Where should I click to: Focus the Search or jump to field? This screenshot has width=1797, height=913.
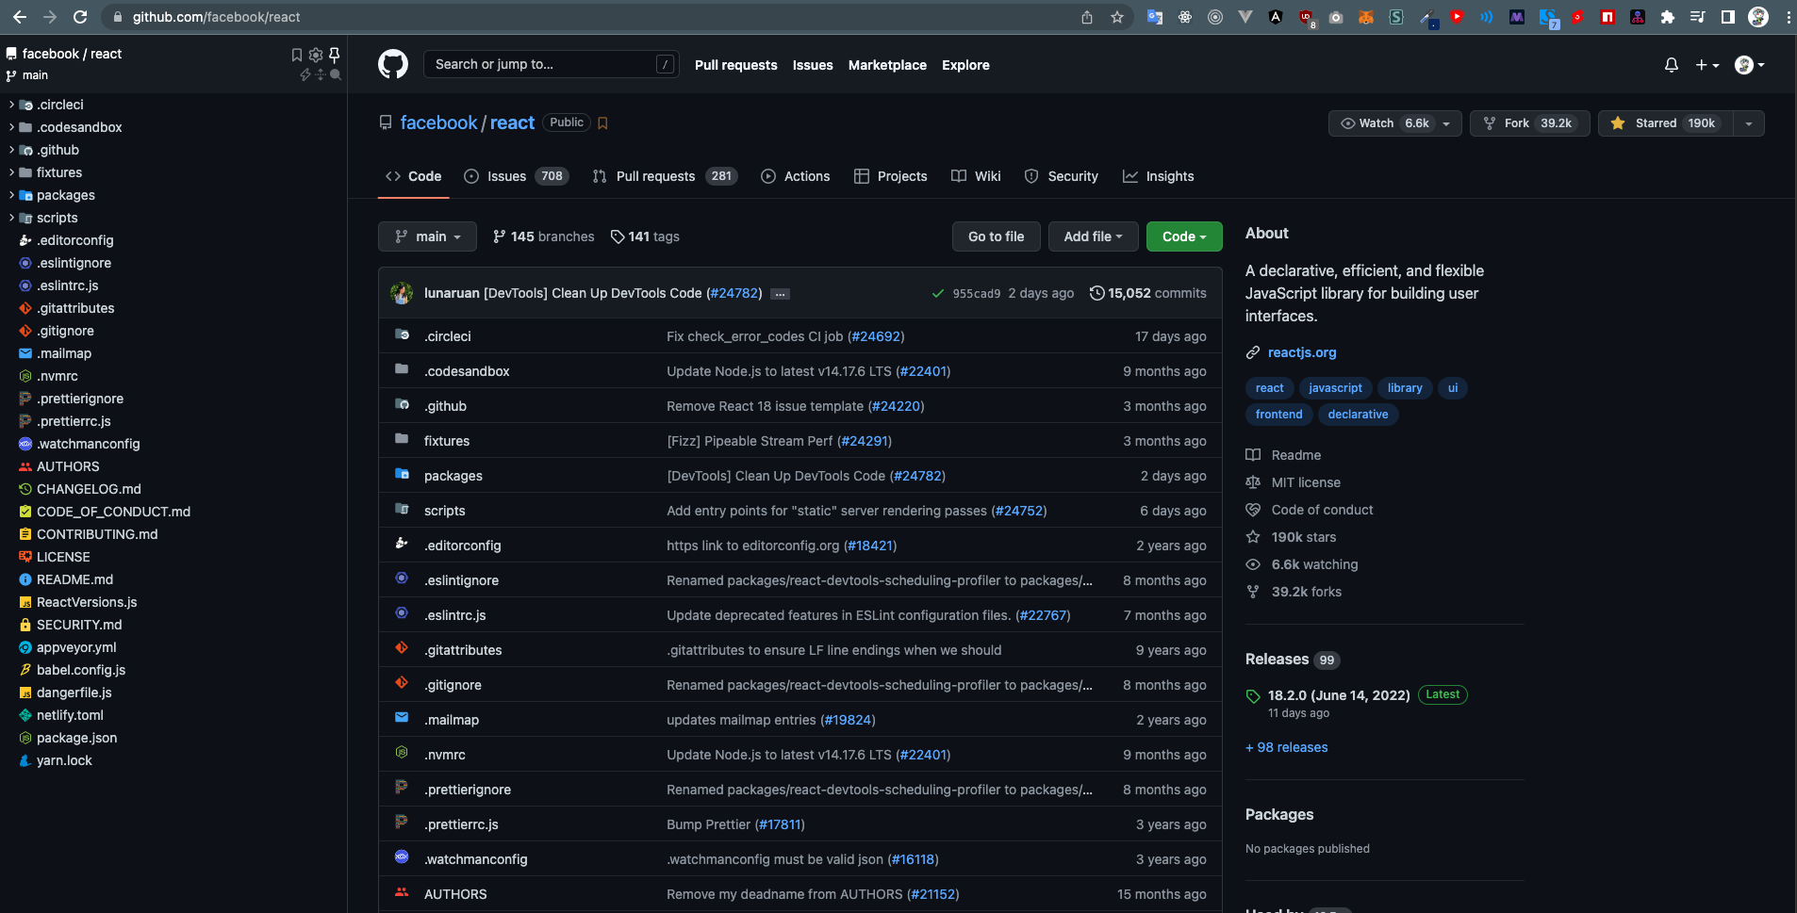point(552,64)
